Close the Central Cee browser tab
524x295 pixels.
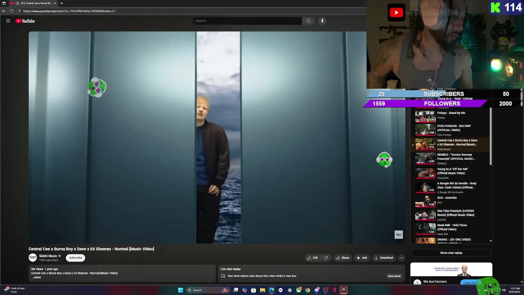(x=55, y=3)
